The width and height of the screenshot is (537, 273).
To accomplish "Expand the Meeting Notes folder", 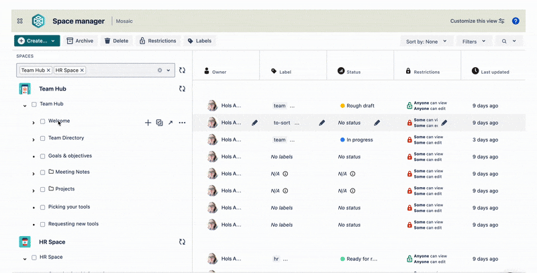I will coord(33,174).
